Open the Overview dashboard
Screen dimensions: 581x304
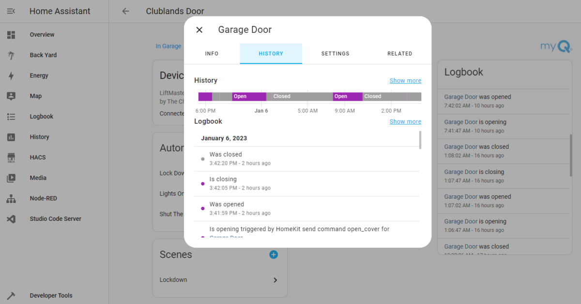coord(12,34)
